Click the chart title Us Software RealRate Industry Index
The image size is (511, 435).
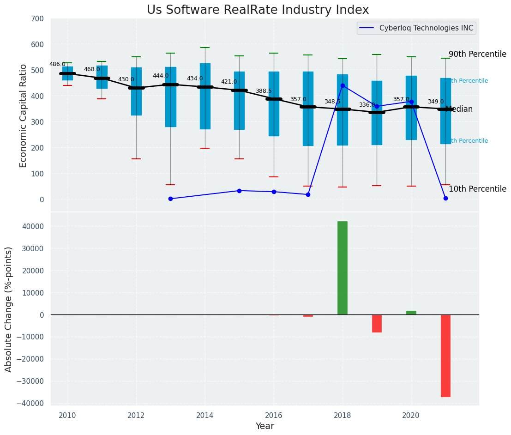click(258, 10)
